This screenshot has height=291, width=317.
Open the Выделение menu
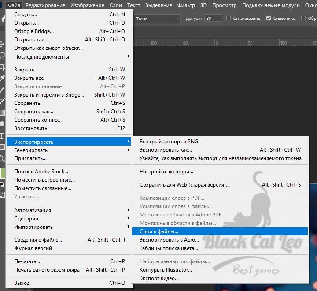click(158, 5)
